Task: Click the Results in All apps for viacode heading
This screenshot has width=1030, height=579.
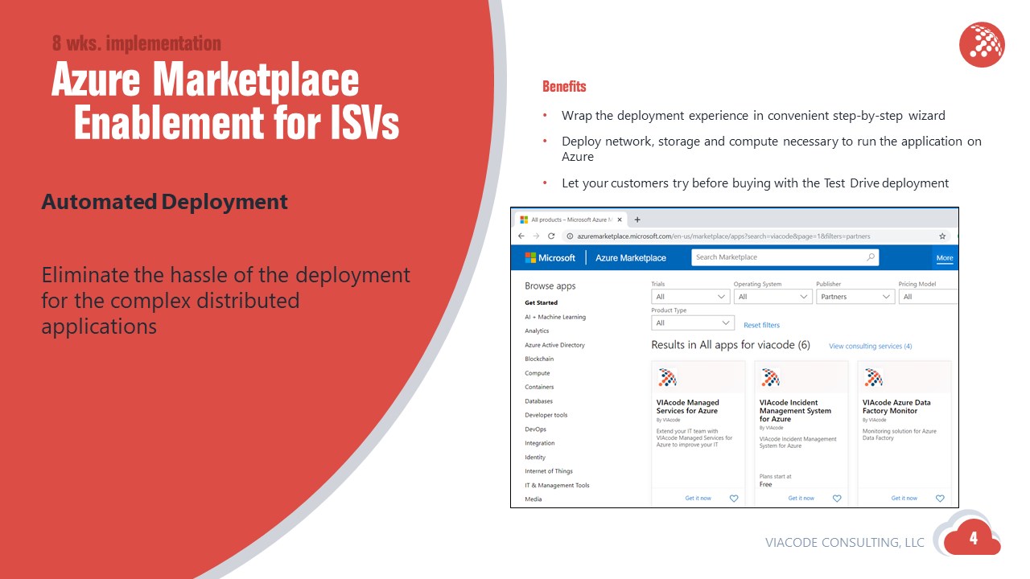Action: coord(731,345)
